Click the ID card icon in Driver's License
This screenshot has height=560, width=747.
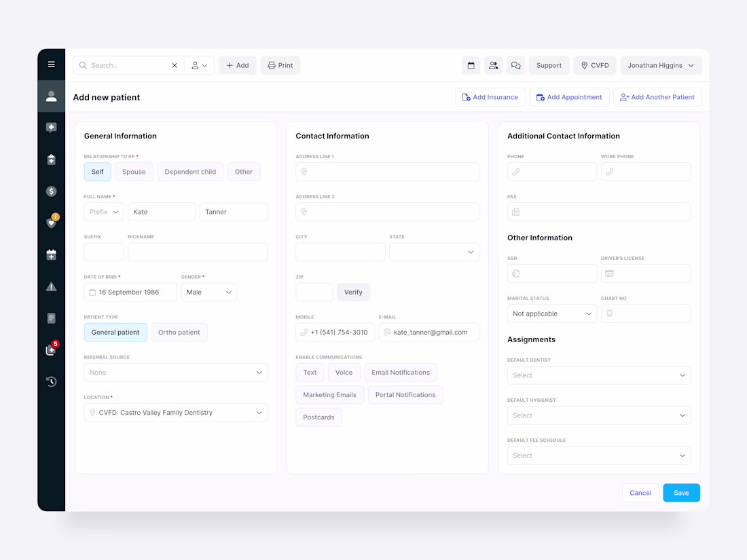tap(609, 274)
